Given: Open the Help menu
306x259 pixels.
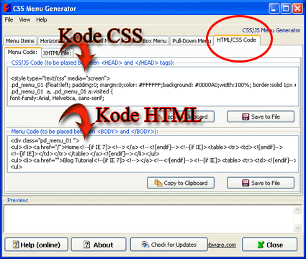Looking at the screenshot, I should click(42, 19).
